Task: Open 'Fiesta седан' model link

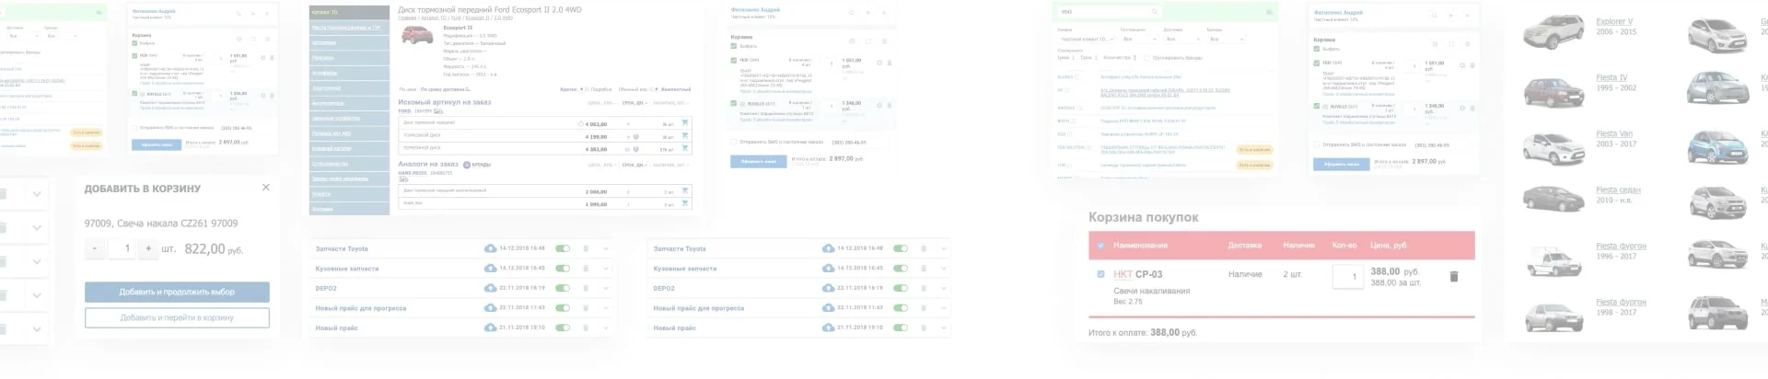Action: pos(1618,189)
